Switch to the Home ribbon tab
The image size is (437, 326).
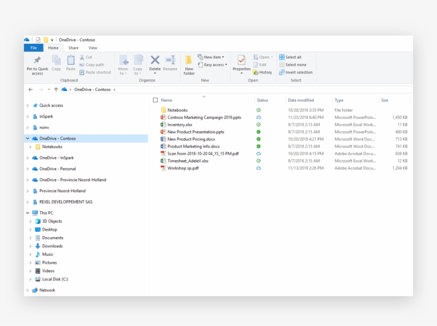(53, 48)
